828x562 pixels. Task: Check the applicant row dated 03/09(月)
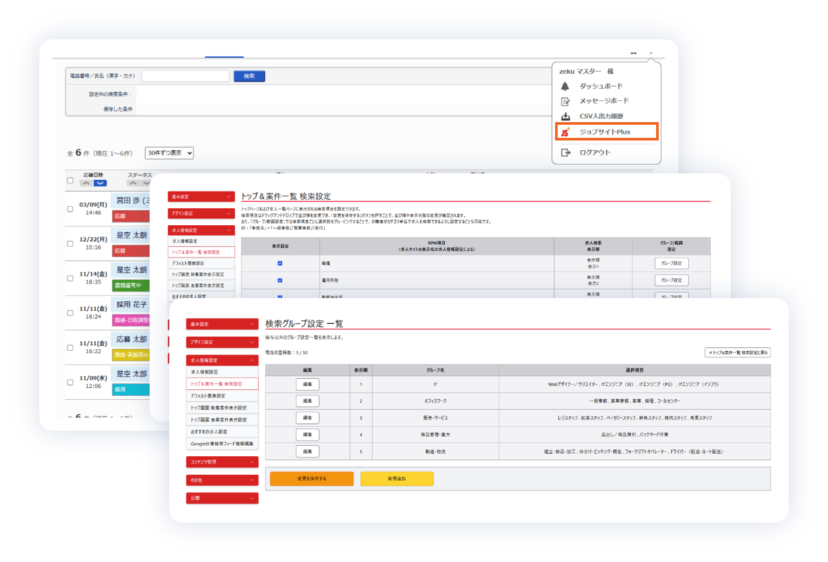(x=71, y=209)
